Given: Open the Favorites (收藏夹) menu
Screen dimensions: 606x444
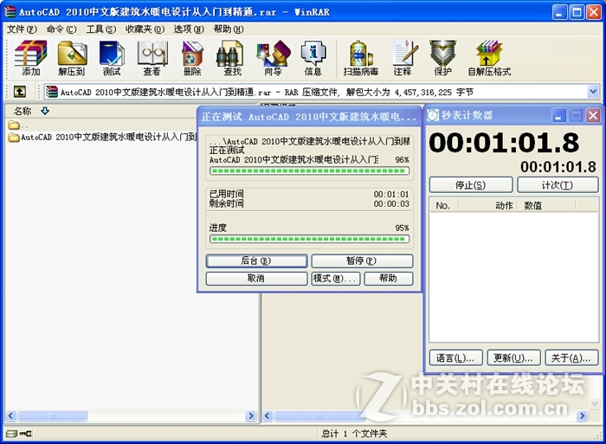Looking at the screenshot, I should [x=145, y=29].
